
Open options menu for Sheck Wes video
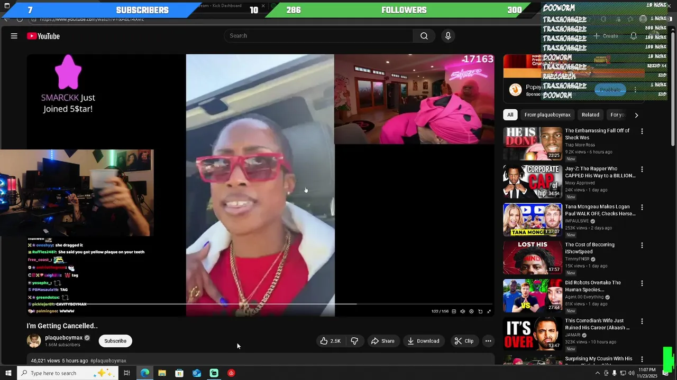tap(642, 131)
